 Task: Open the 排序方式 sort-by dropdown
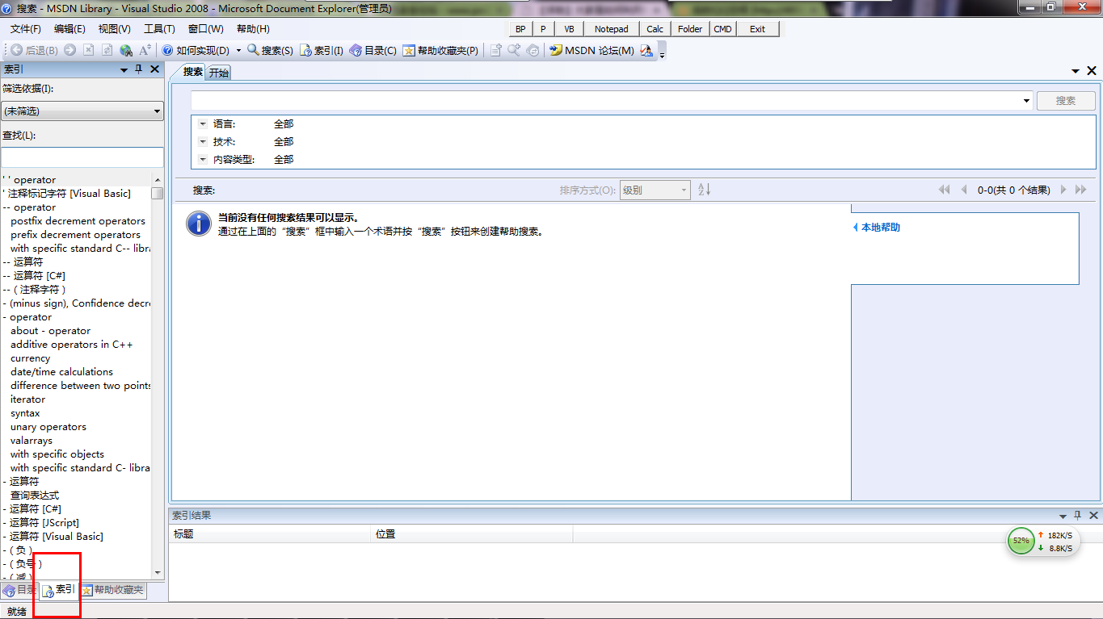[655, 190]
